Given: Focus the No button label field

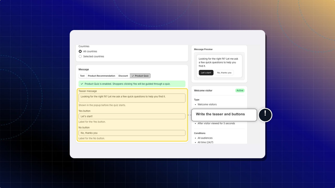Looking at the screenshot, I should tap(132, 133).
